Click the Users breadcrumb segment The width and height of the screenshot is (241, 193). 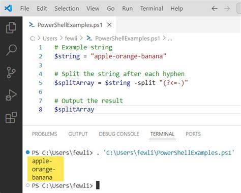(x=50, y=39)
